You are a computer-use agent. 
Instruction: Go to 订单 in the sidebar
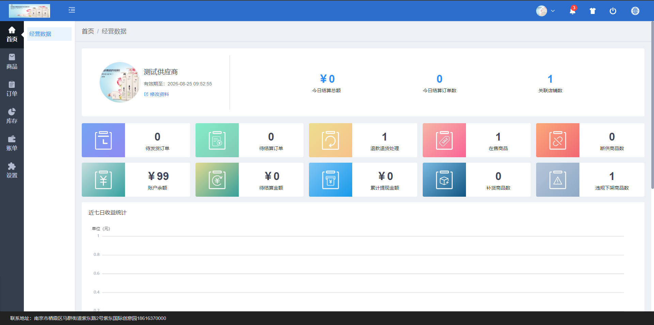coord(12,89)
